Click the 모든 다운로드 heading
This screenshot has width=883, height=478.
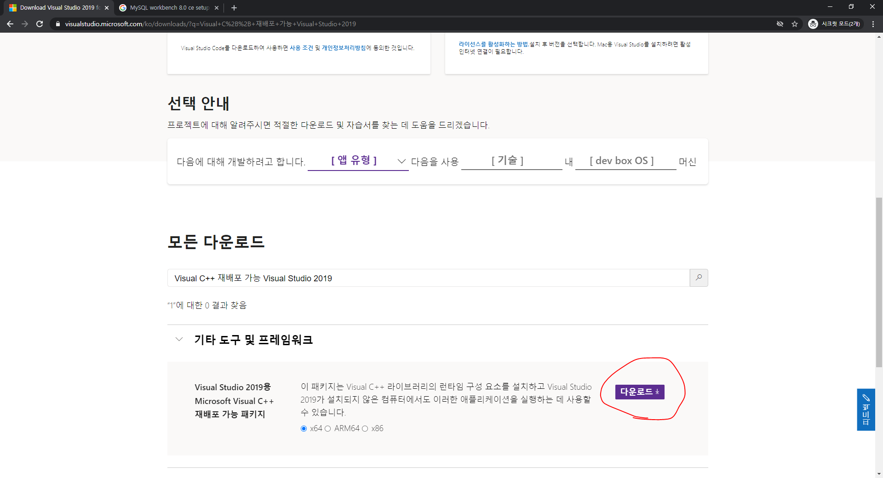tap(216, 242)
